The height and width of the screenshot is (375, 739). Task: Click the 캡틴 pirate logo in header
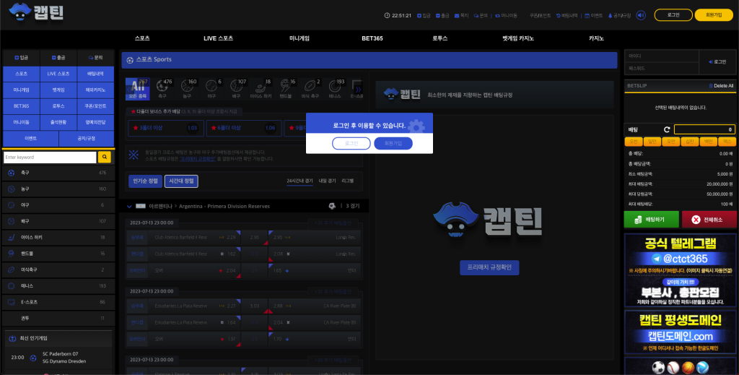point(36,12)
